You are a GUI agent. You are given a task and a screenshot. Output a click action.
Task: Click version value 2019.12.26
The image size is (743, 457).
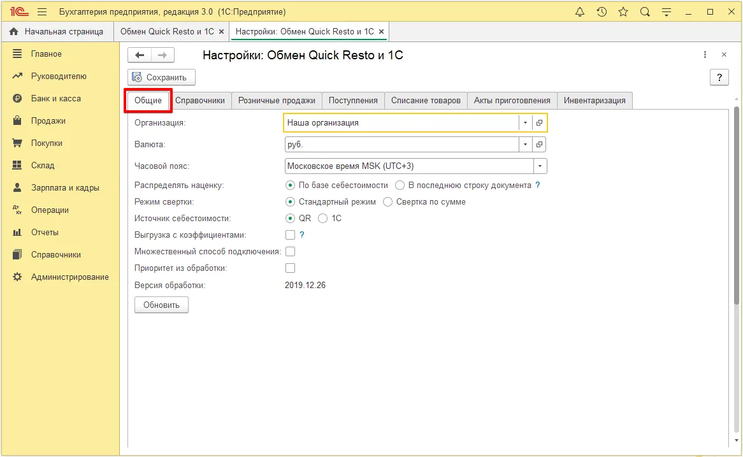tap(305, 286)
